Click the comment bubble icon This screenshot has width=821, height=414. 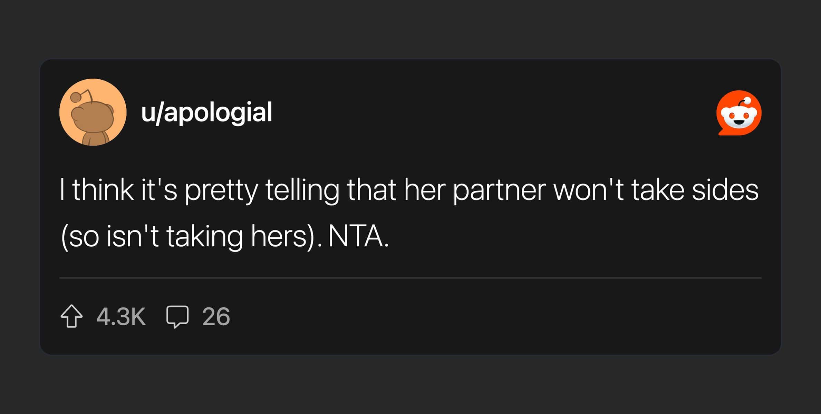(x=177, y=316)
